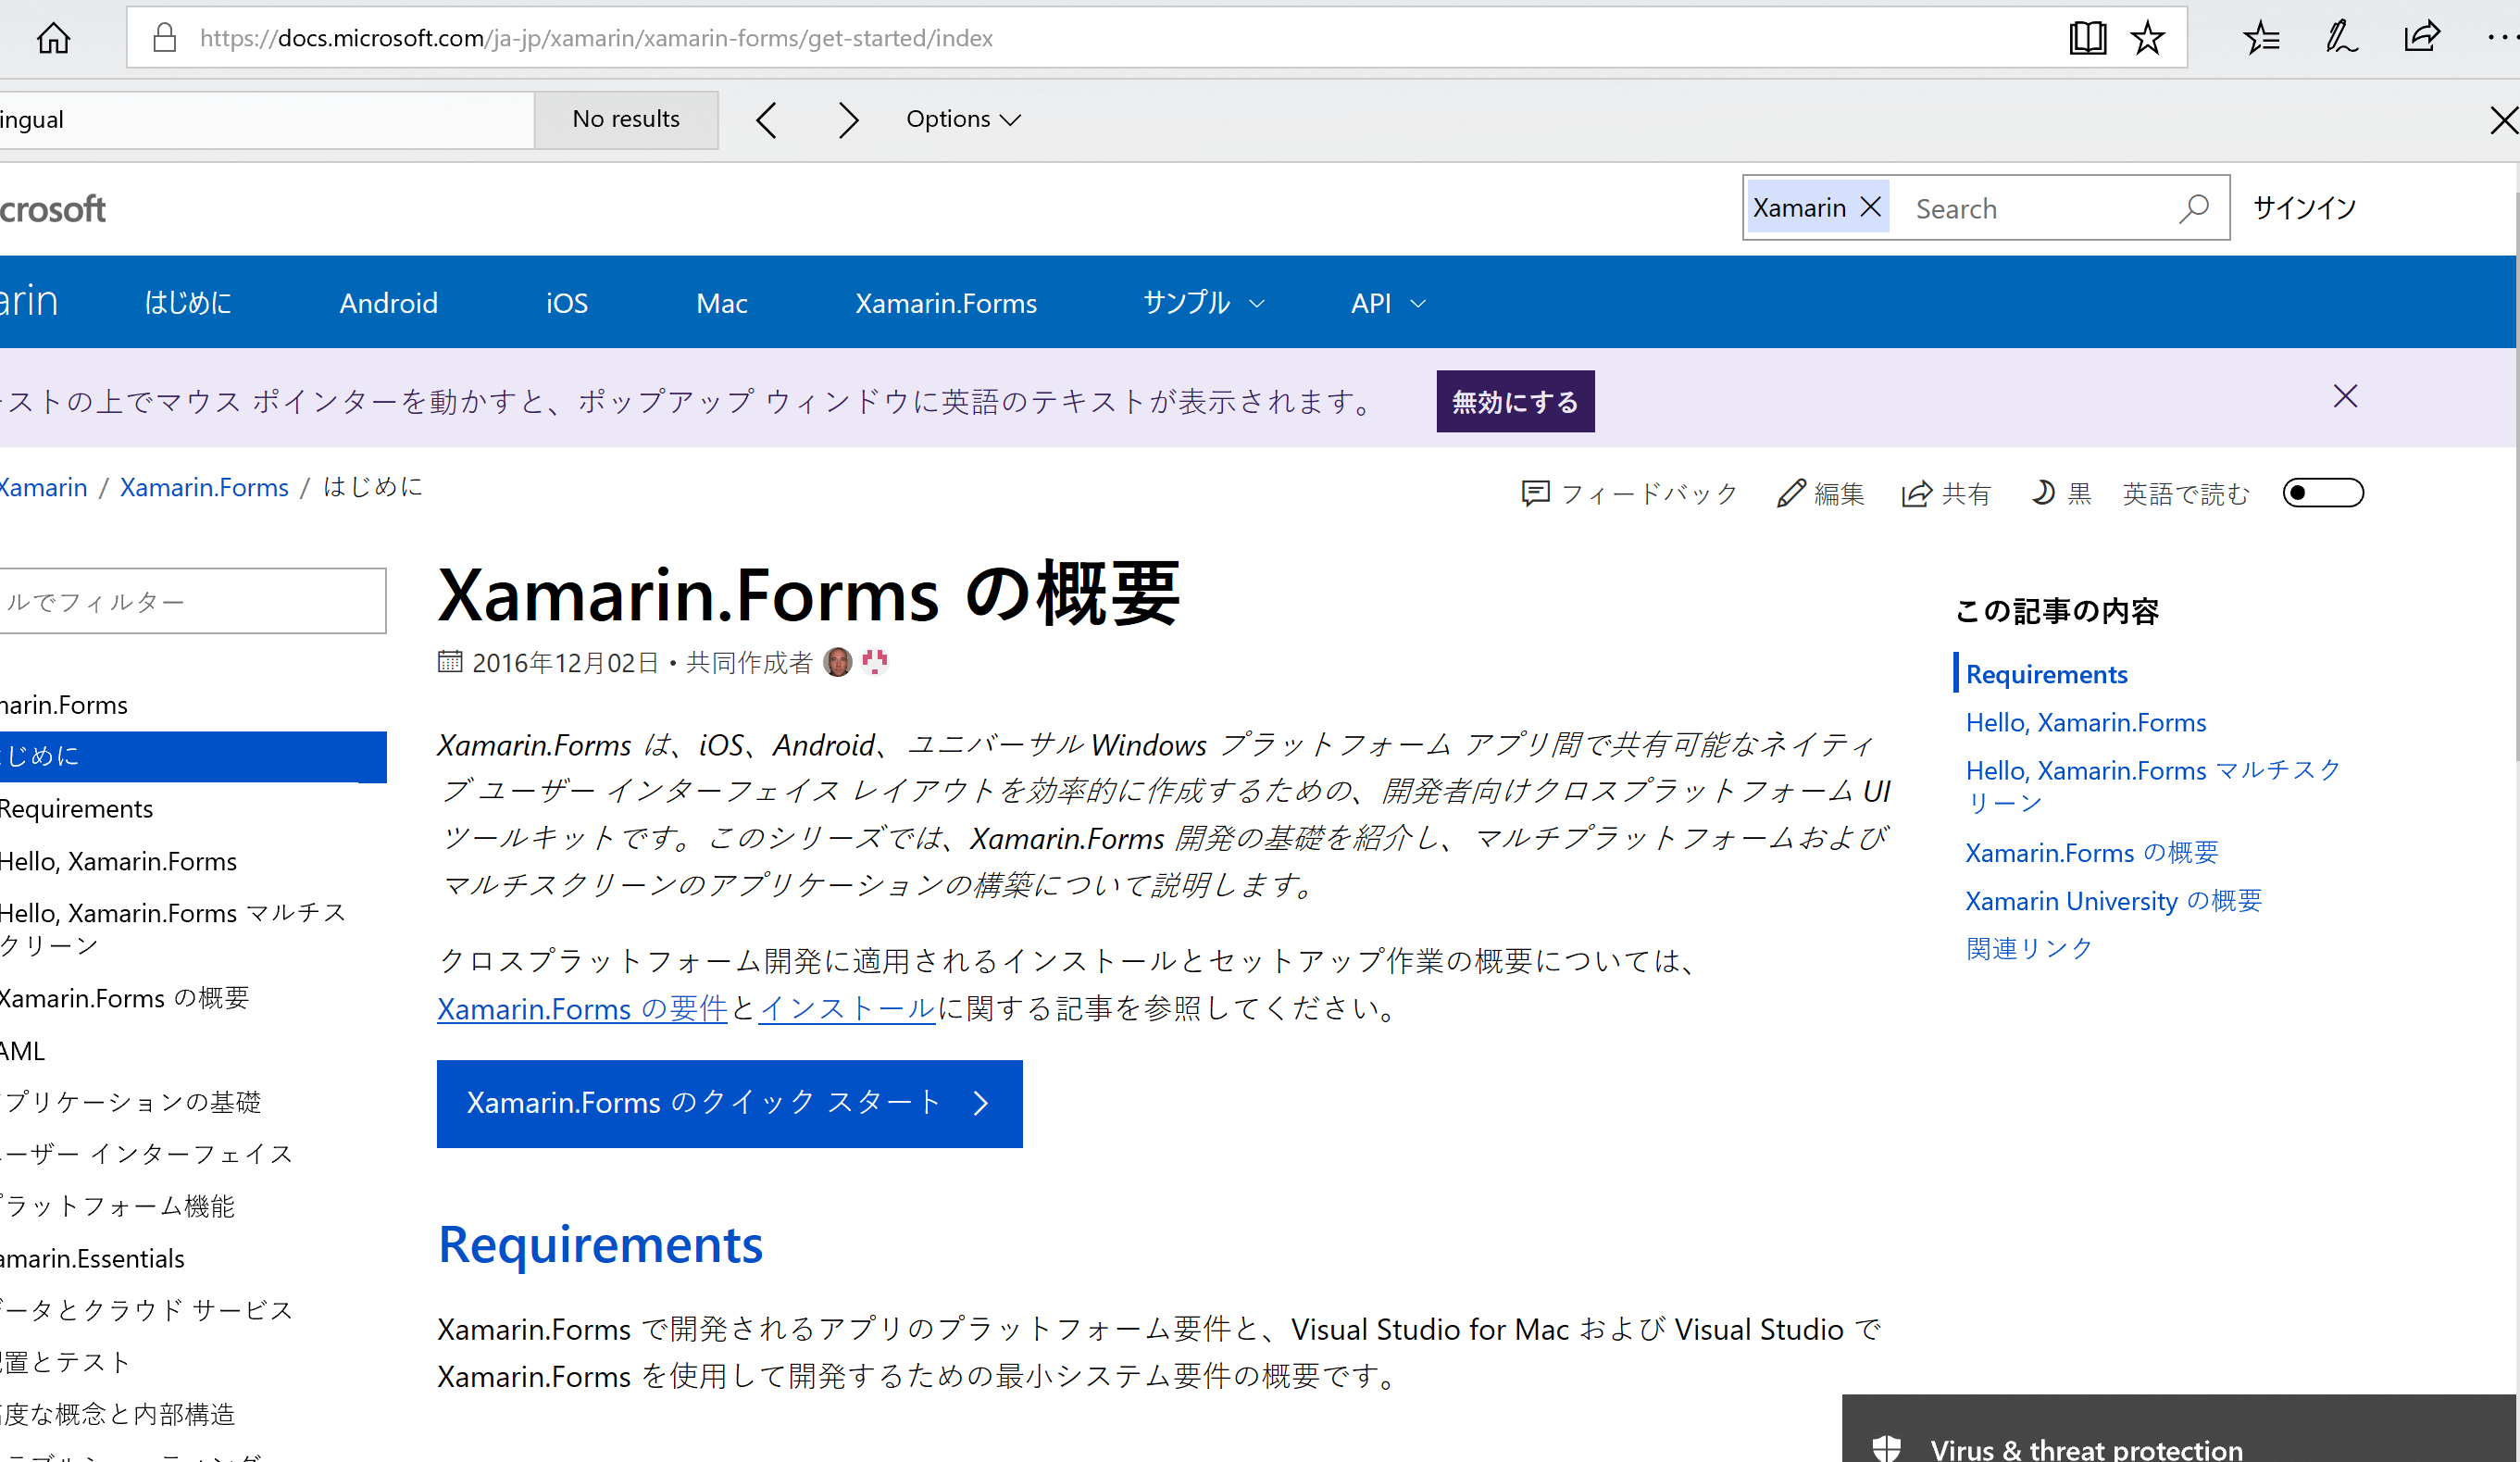Viewport: 2520px width, 1462px height.
Task: Open the インストール link
Action: click(847, 1008)
